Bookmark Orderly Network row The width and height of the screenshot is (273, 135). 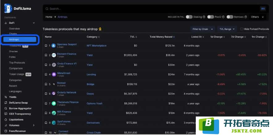click(x=46, y=94)
